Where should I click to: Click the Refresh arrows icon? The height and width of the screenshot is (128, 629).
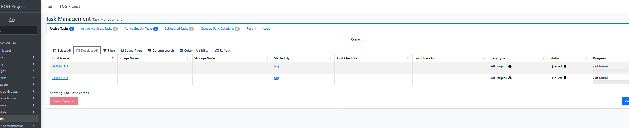[217, 51]
